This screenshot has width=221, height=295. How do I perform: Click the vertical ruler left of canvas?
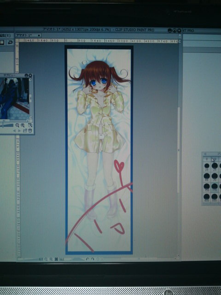[x=18, y=150]
